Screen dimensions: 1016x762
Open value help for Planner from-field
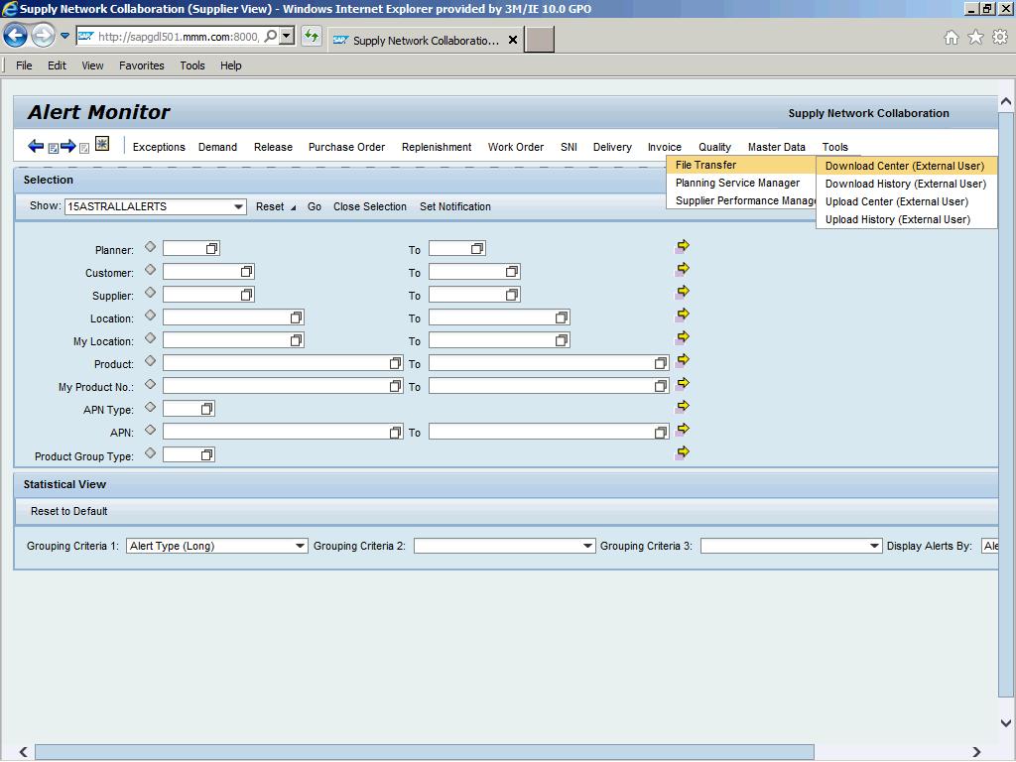pyautogui.click(x=212, y=249)
